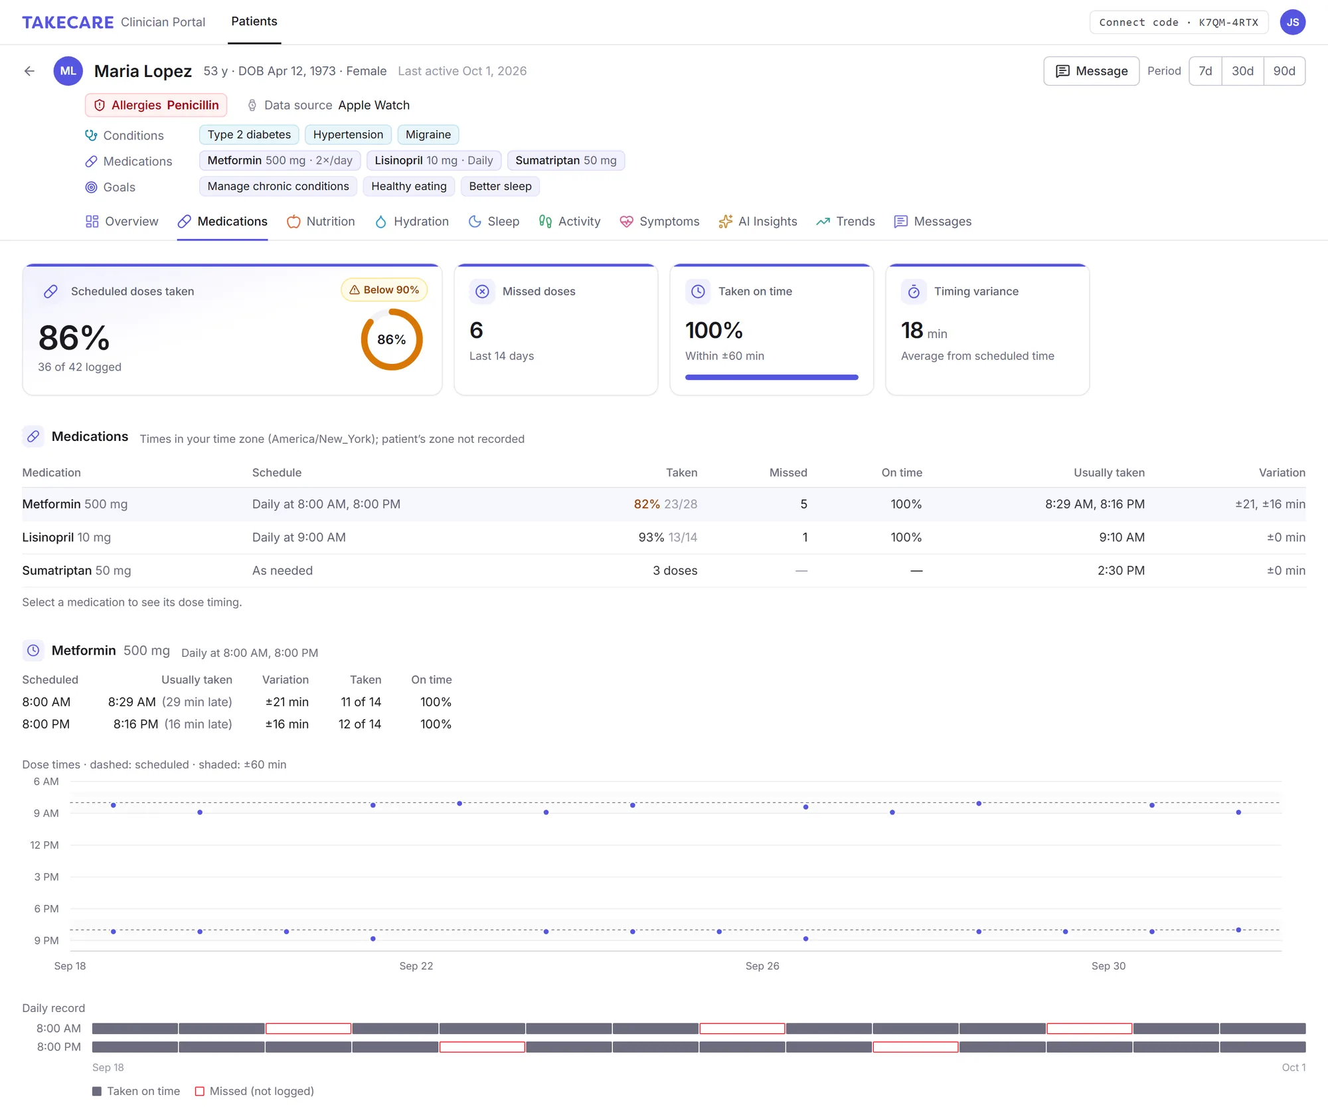Set period to 90d

click(1284, 71)
